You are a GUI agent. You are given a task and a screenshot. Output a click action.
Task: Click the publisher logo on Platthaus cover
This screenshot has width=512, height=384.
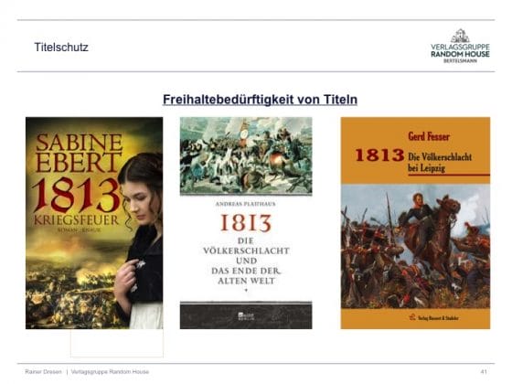click(246, 315)
